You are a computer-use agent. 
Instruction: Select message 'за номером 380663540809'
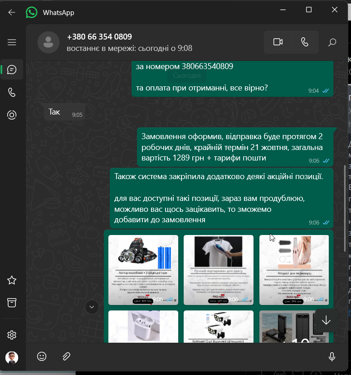pos(232,79)
